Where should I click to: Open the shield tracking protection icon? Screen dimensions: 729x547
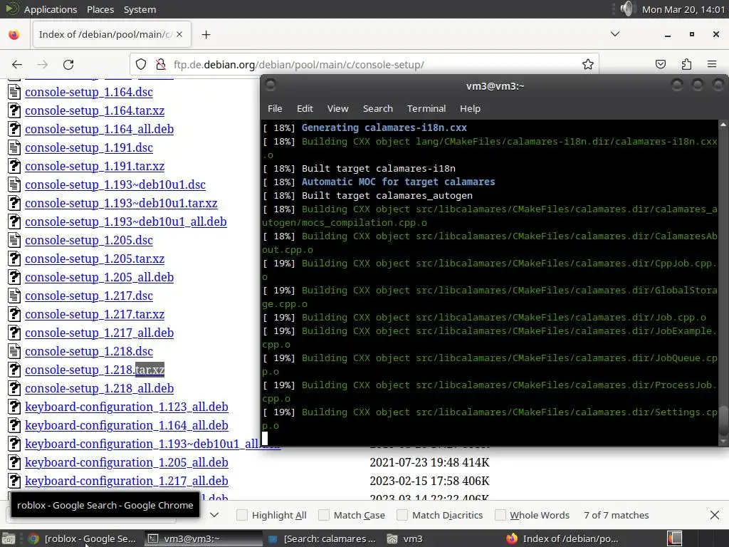point(141,65)
